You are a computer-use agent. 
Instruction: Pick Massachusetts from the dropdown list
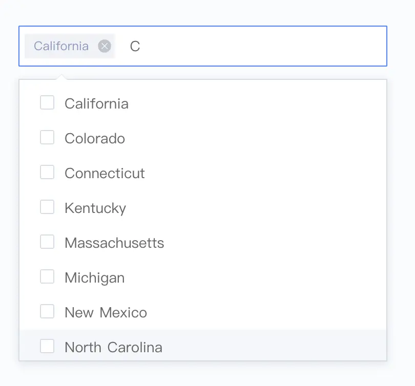(114, 243)
